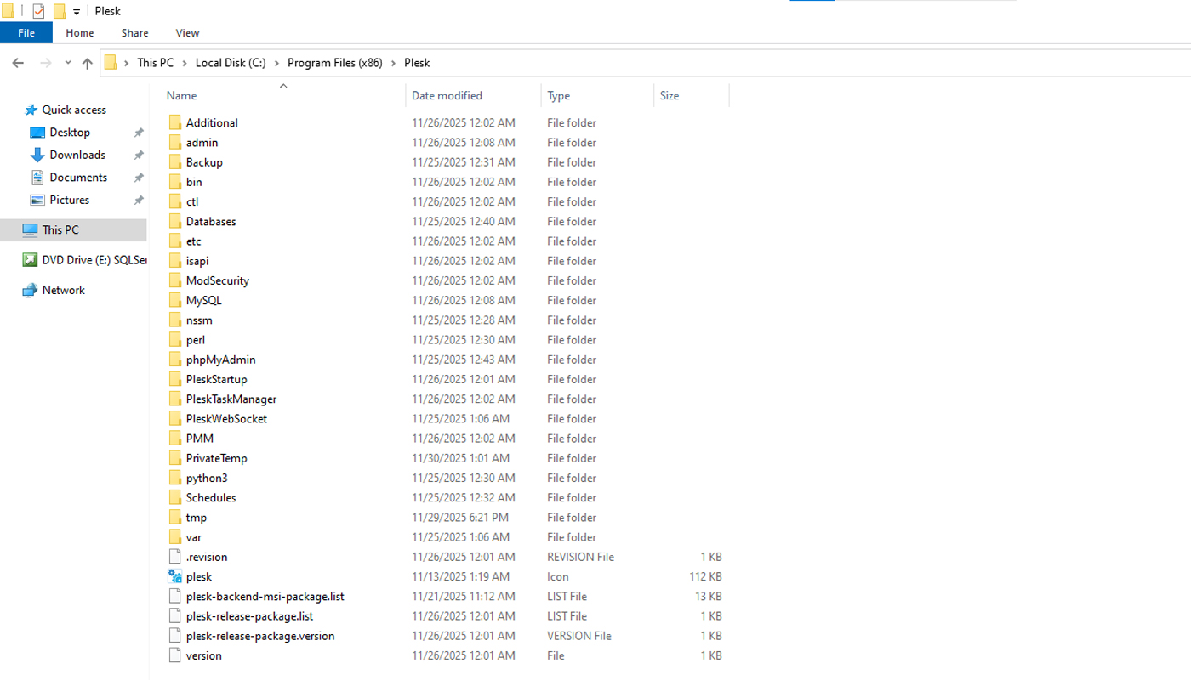1191x680 pixels.
Task: Open recent locations dropdown arrow
Action: pyautogui.click(x=68, y=63)
